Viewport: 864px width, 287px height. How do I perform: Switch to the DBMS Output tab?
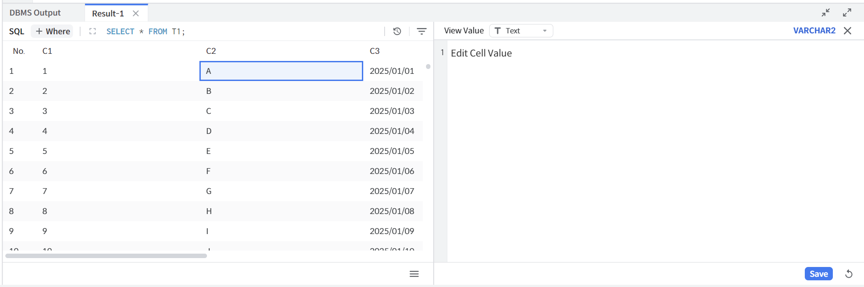(x=35, y=13)
